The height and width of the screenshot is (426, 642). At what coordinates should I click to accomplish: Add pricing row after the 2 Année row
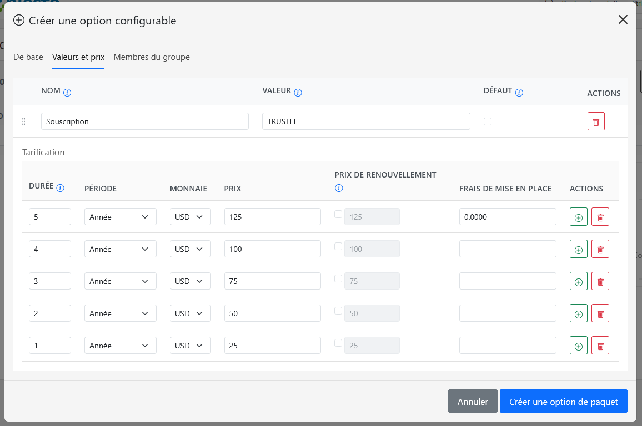pyautogui.click(x=579, y=313)
